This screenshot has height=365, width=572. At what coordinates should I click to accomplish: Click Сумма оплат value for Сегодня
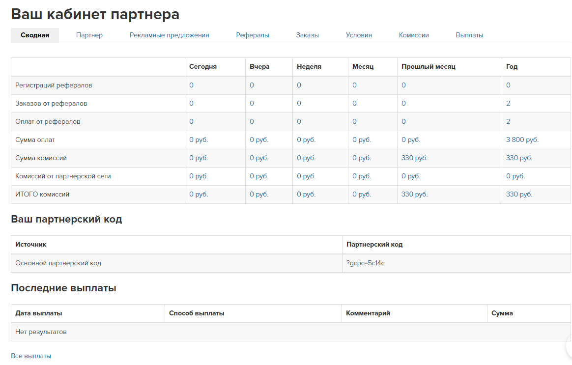(199, 140)
